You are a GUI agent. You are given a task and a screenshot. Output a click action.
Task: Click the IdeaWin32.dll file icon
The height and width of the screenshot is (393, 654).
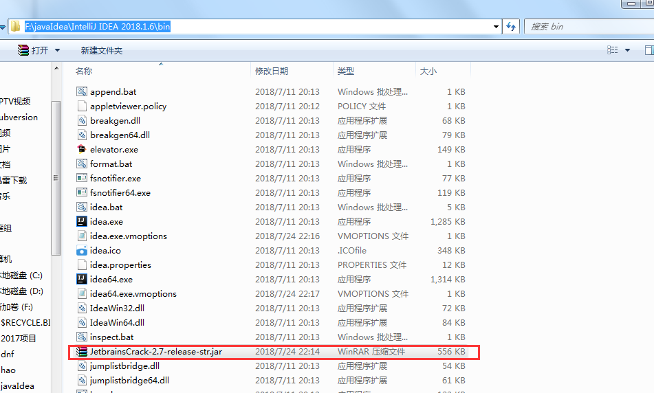[x=82, y=308]
